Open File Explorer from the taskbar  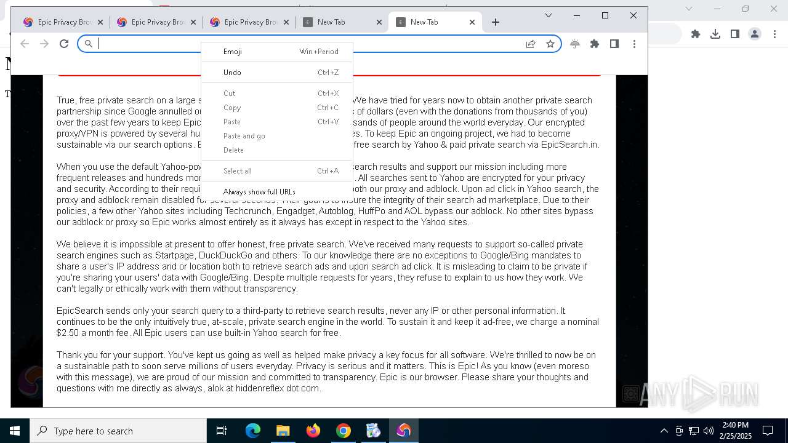point(283,431)
